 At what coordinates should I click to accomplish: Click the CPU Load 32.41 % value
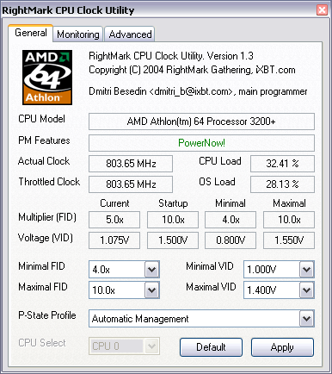point(282,164)
